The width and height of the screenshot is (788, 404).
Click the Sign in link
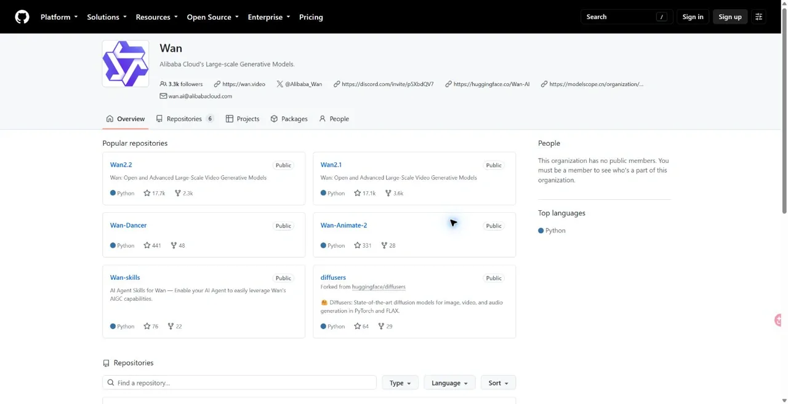coord(693,17)
